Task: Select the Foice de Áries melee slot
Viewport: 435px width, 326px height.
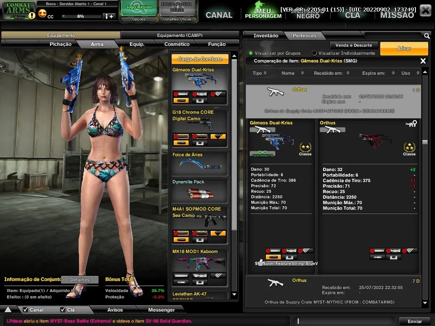Action: tap(200, 163)
